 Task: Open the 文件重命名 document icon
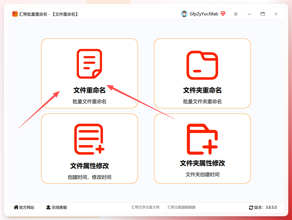(x=89, y=64)
